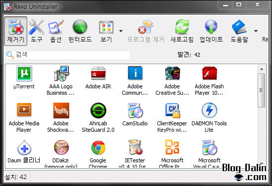
Task: Select DDakzi (remove only) icon
Action: 61,148
